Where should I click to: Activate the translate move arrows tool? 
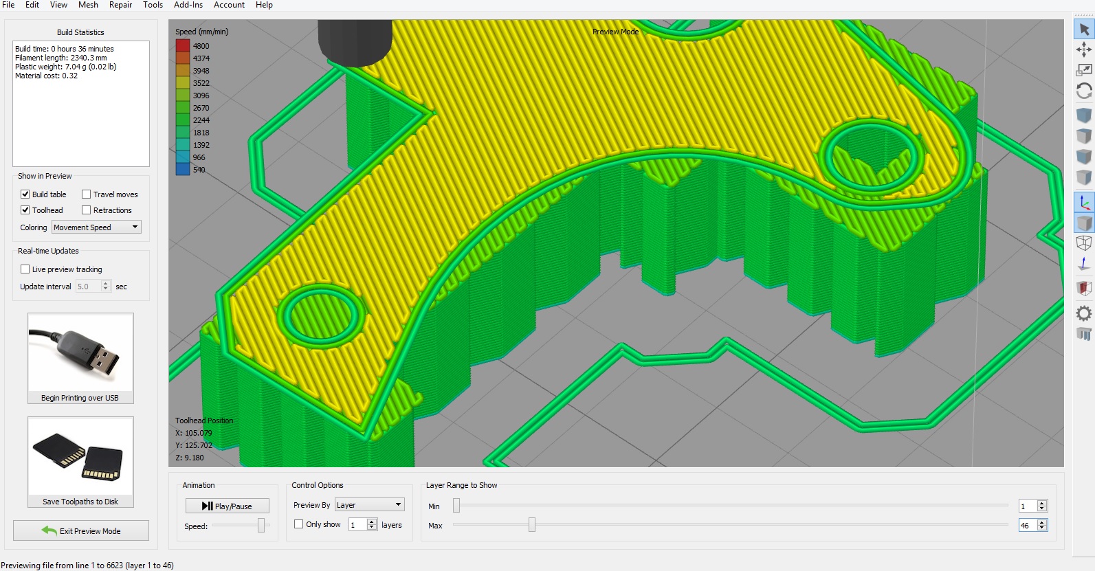[x=1084, y=49]
